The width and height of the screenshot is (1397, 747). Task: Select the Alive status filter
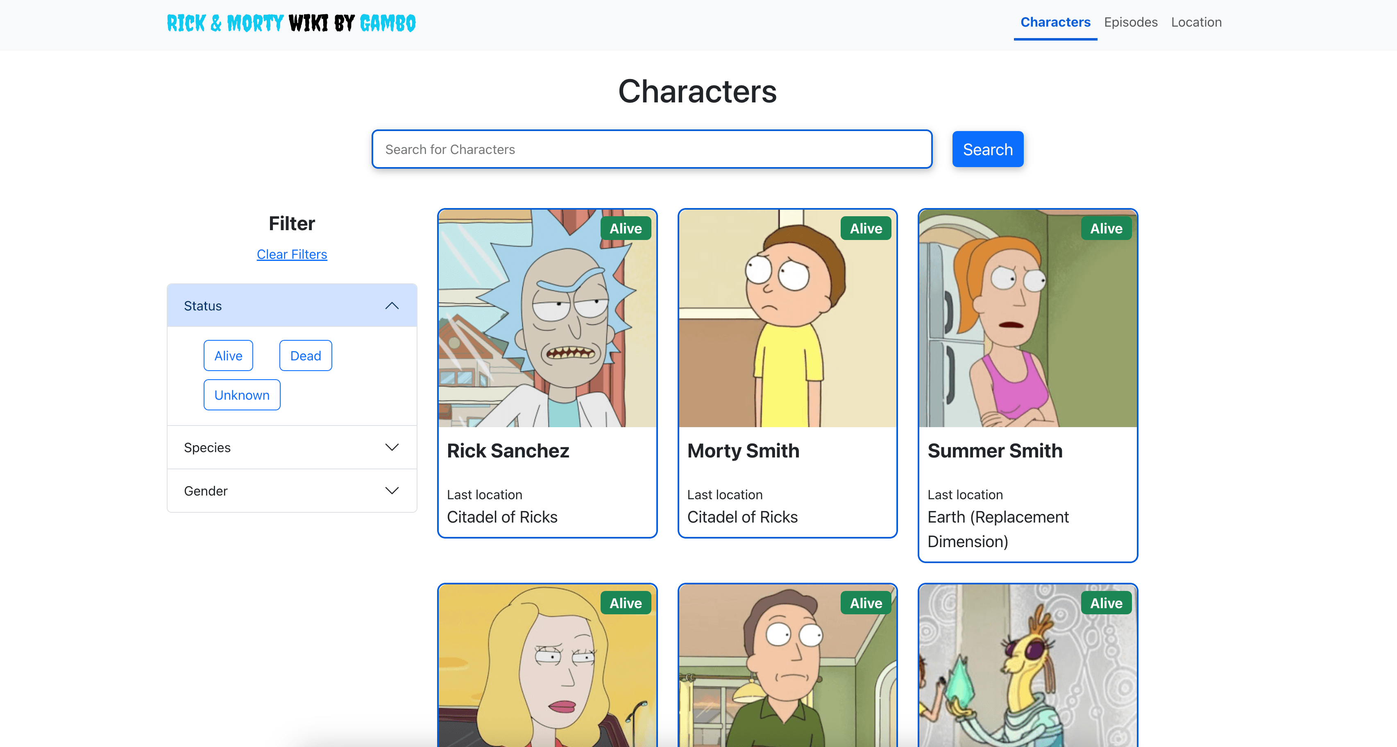point(228,355)
